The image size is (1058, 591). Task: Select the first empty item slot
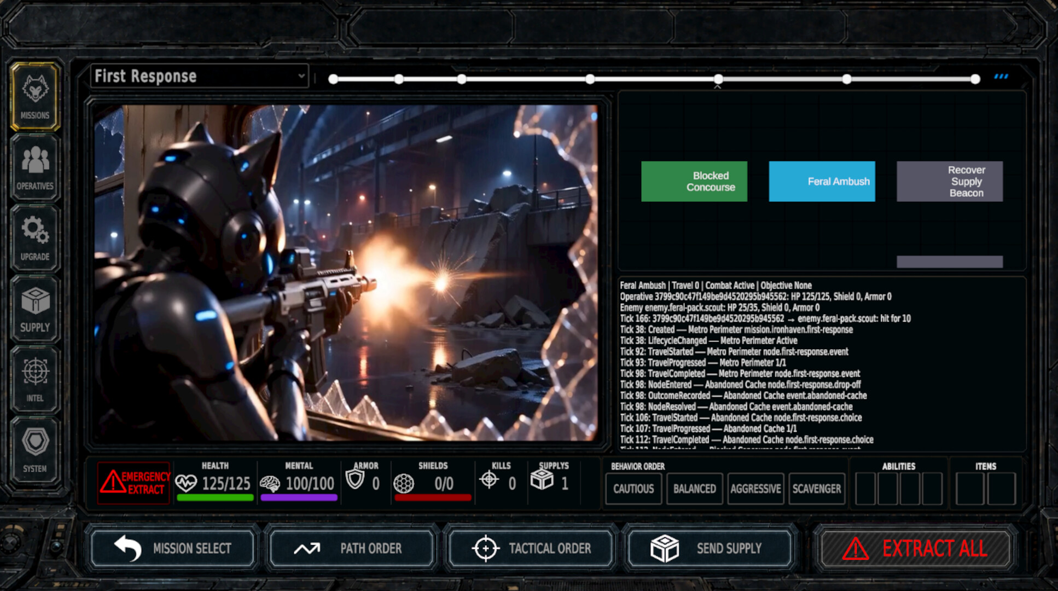[x=970, y=489]
